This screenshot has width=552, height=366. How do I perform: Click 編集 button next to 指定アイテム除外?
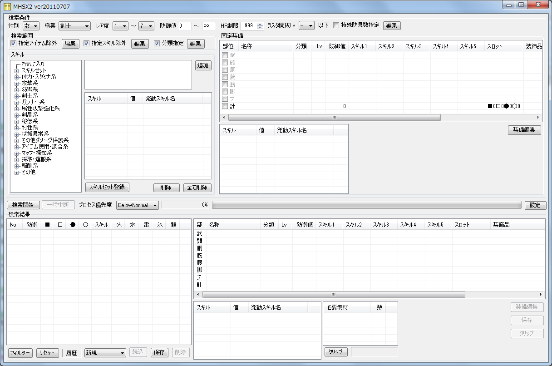[70, 44]
